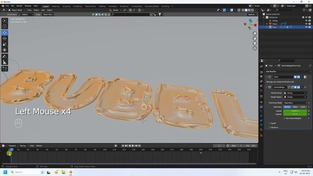
Task: Open the Texture properties tab
Action: tap(261, 135)
